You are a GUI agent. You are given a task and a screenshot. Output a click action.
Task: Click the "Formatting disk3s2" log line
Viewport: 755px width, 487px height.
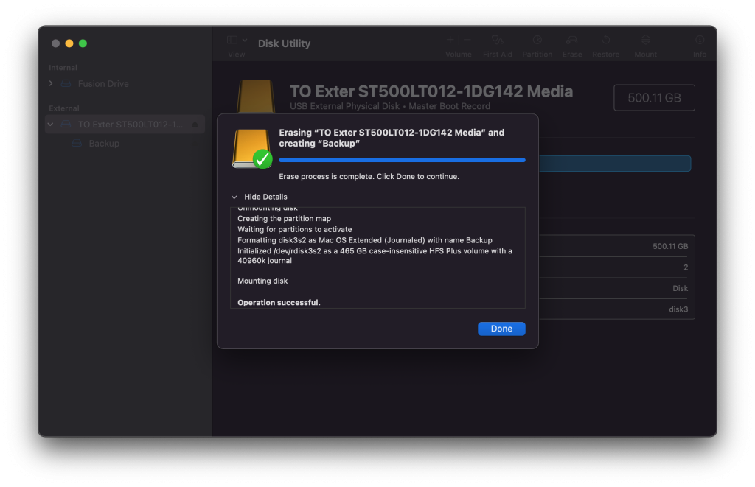click(364, 240)
